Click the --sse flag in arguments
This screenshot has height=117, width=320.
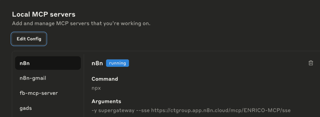coord(143,110)
